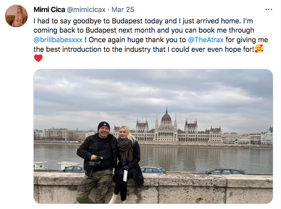This screenshot has height=209, width=281.
Task: Click the river water in the photo
Action: 199,156
